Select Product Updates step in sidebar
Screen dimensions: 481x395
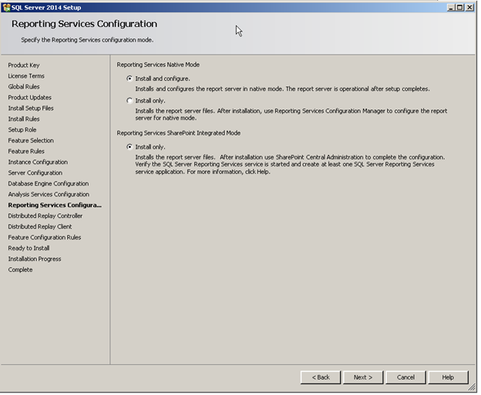tap(30, 98)
